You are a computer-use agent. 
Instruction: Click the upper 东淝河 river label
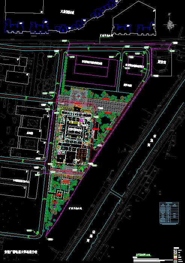(153, 140)
